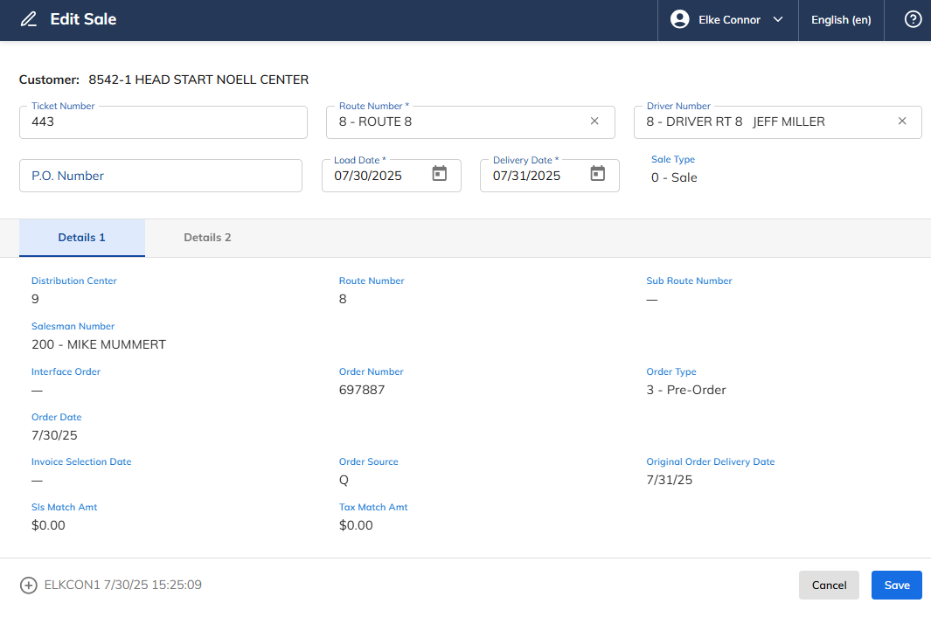Click the Cancel button
This screenshot has height=617, width=931.
point(829,586)
